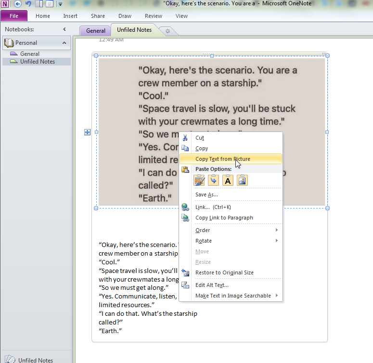The height and width of the screenshot is (363, 373).
Task: Open the View ribbon tab
Action: 181,16
